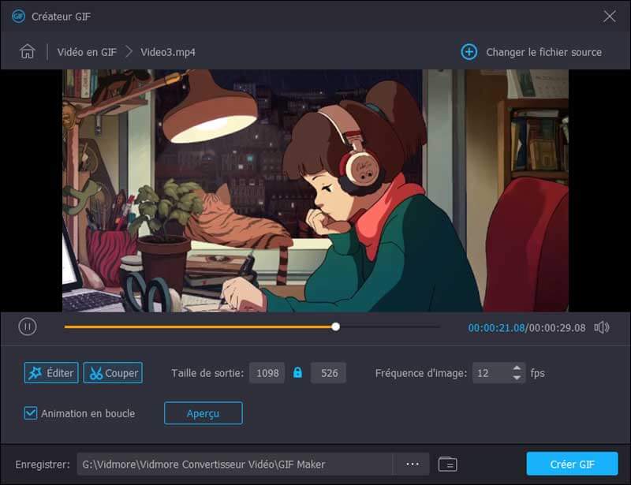Decrease frame rate with the down arrow
Screen dimensions: 631x485
click(x=517, y=379)
